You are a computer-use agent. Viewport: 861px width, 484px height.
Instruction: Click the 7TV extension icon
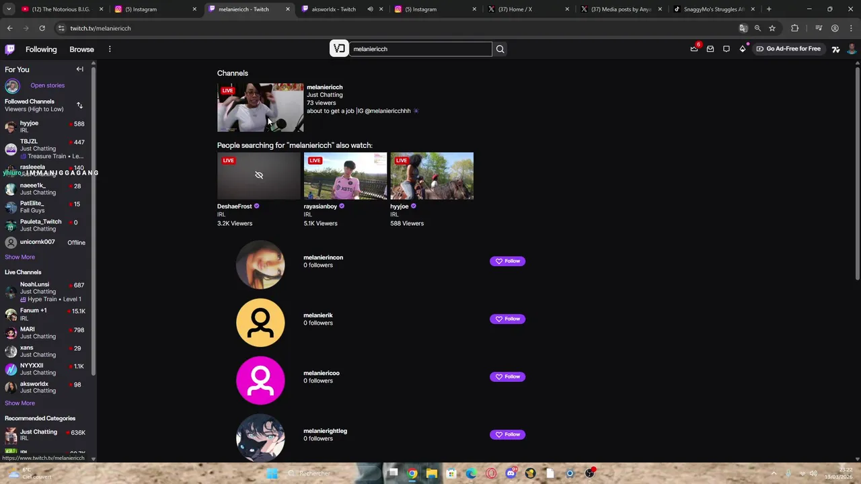[x=835, y=49]
